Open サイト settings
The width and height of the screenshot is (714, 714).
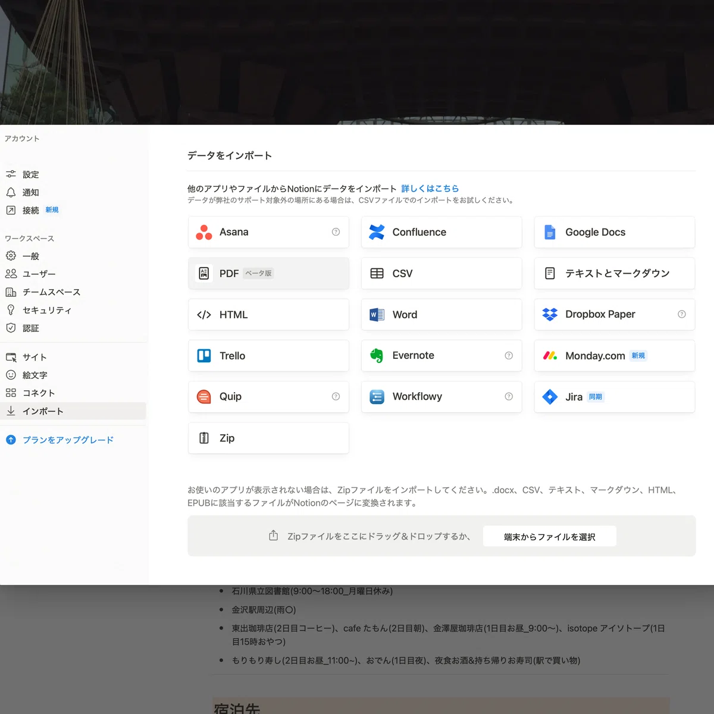[x=73, y=357]
